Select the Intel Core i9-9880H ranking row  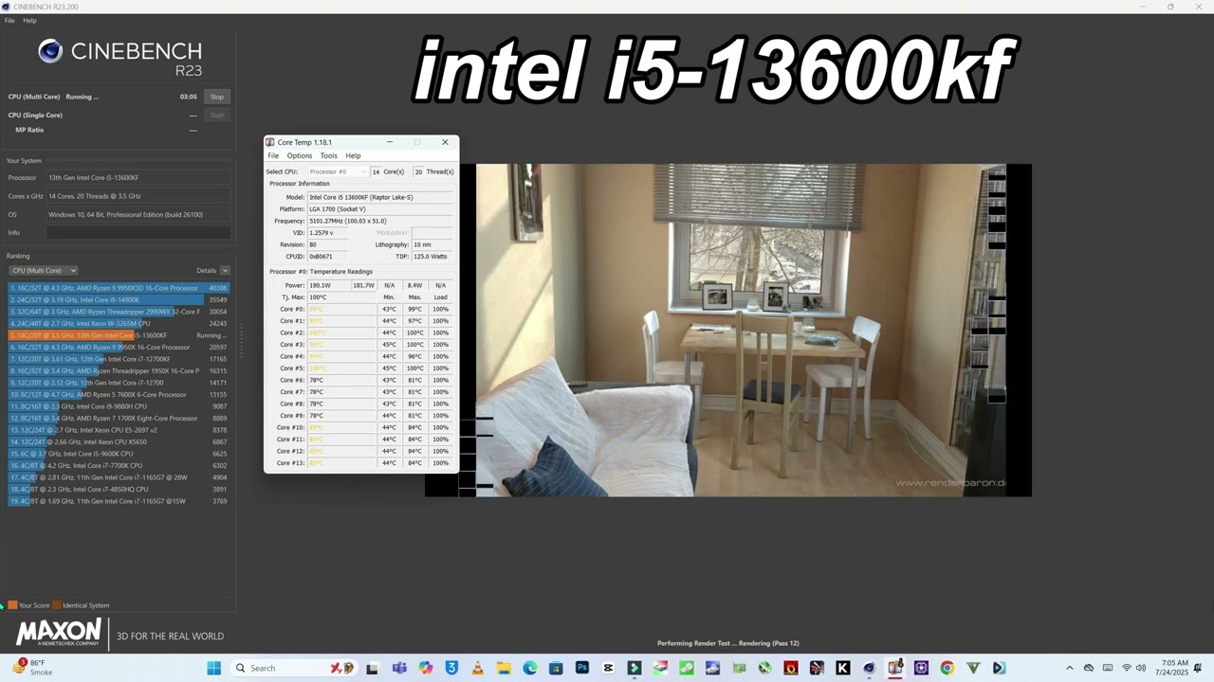tap(119, 406)
